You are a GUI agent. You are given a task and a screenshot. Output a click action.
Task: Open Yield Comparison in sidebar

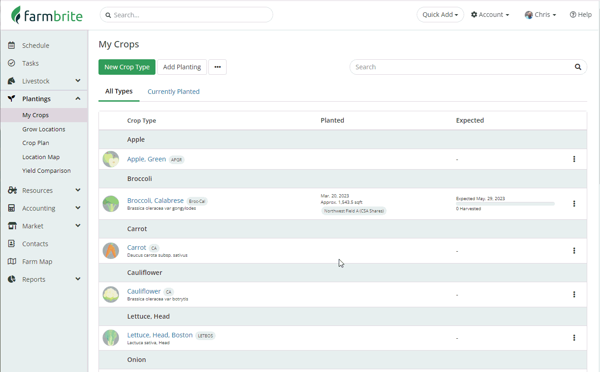click(47, 170)
